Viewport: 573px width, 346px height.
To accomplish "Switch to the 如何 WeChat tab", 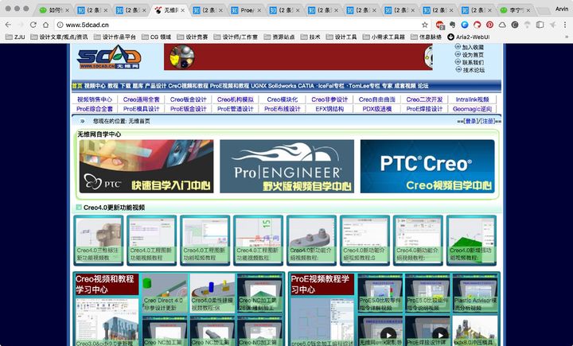I will pyautogui.click(x=53, y=10).
